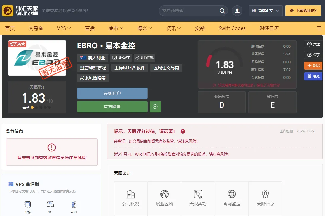
Task: Open the 实勘 nav item
Action: pyautogui.click(x=200, y=28)
